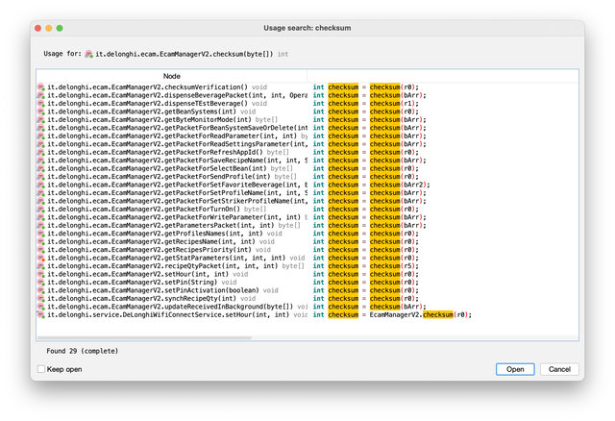The height and width of the screenshot is (421, 615).
Task: Click the method icon beside getByteMonitorMode(int) row
Action: 41,120
